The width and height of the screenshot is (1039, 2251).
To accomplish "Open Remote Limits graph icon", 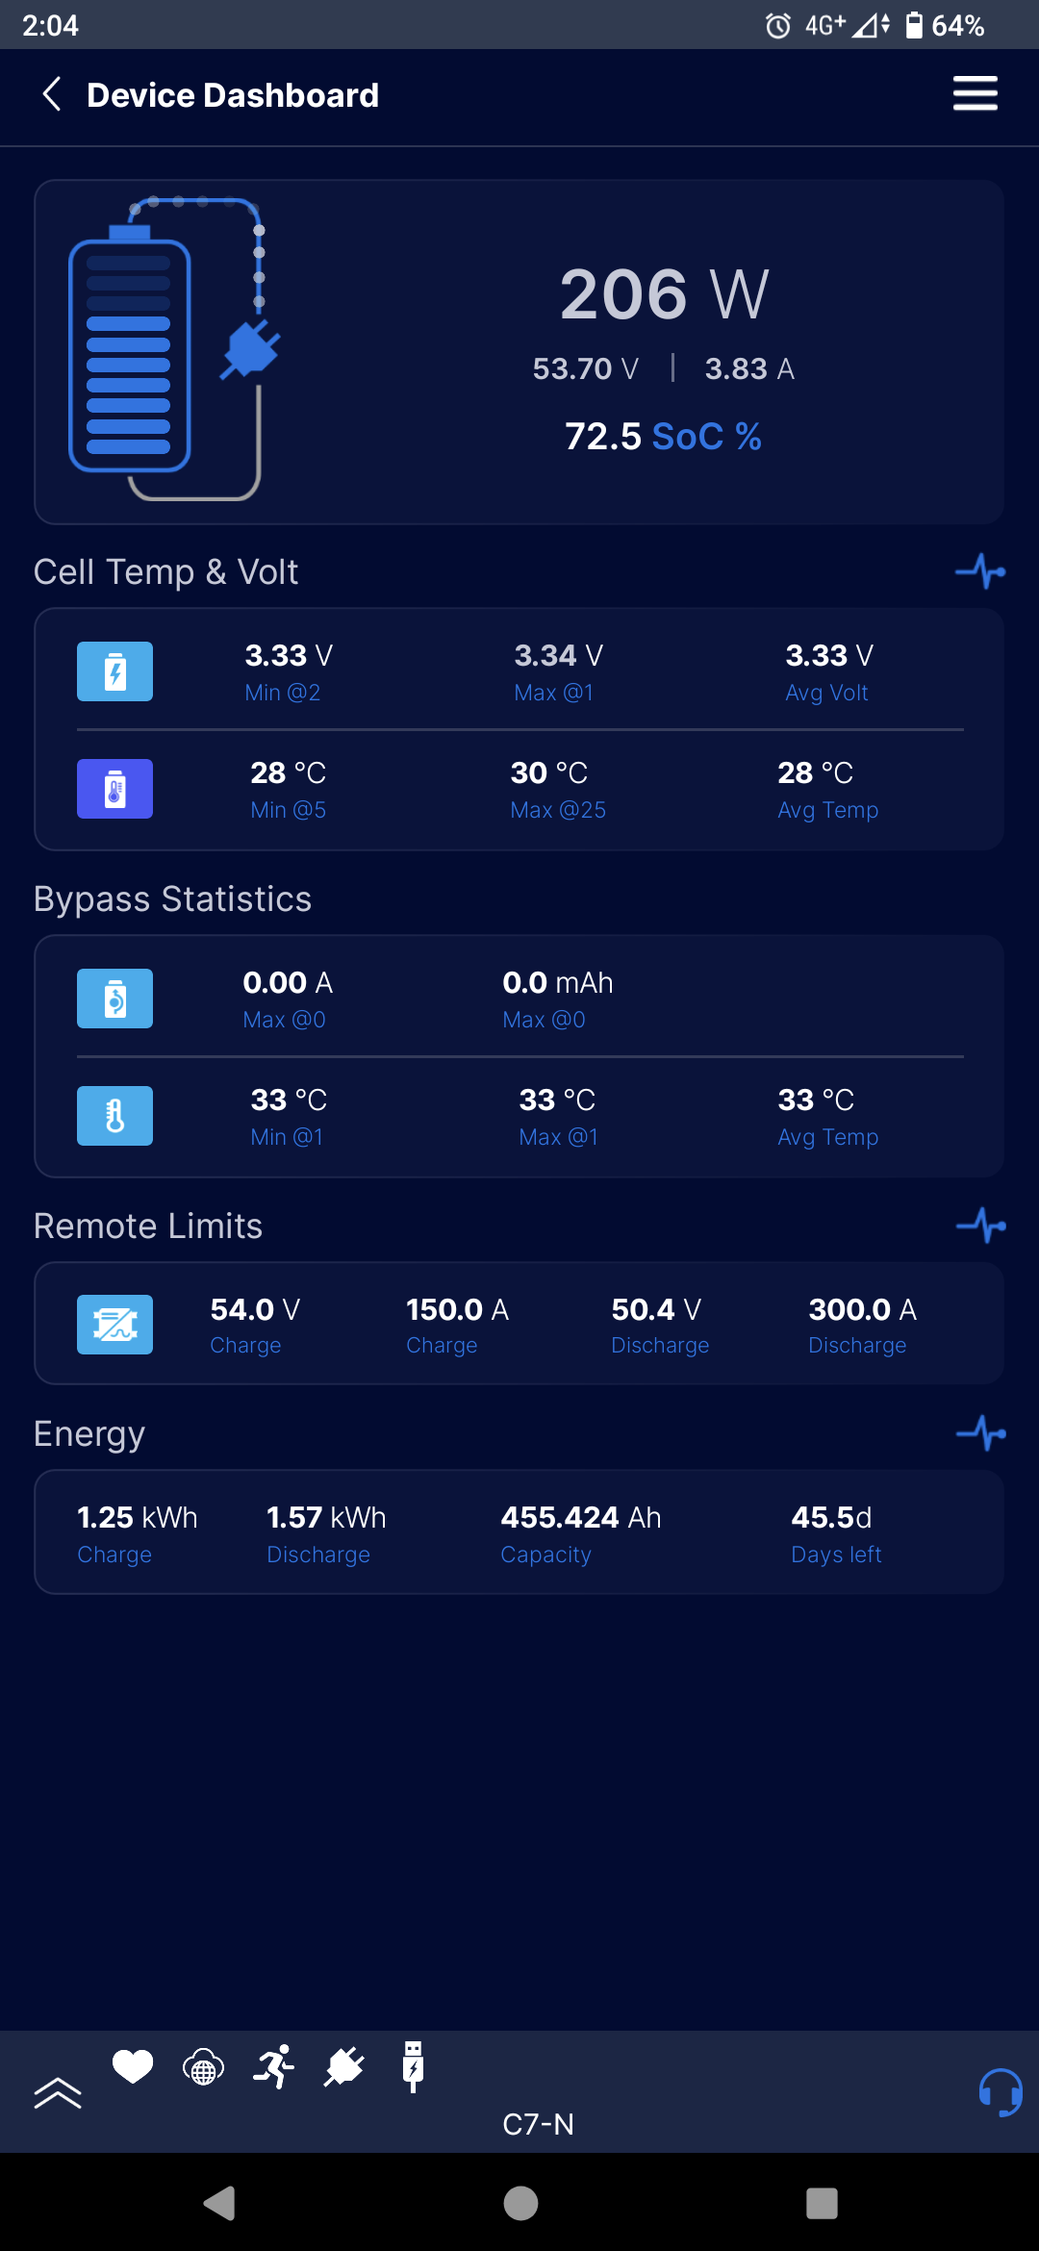I will 980,1226.
